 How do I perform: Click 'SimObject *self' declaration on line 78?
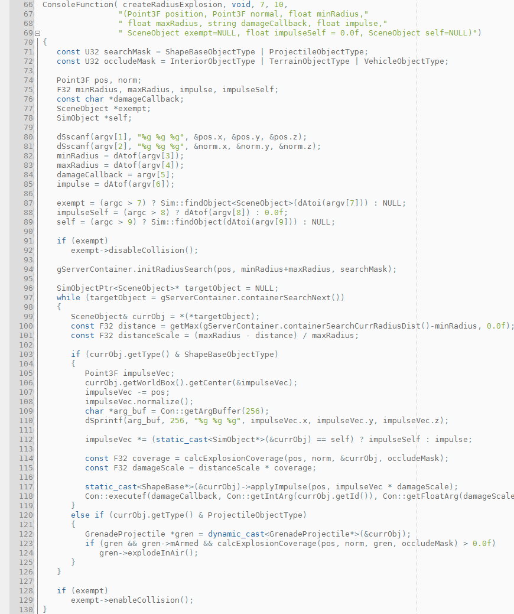(x=95, y=118)
